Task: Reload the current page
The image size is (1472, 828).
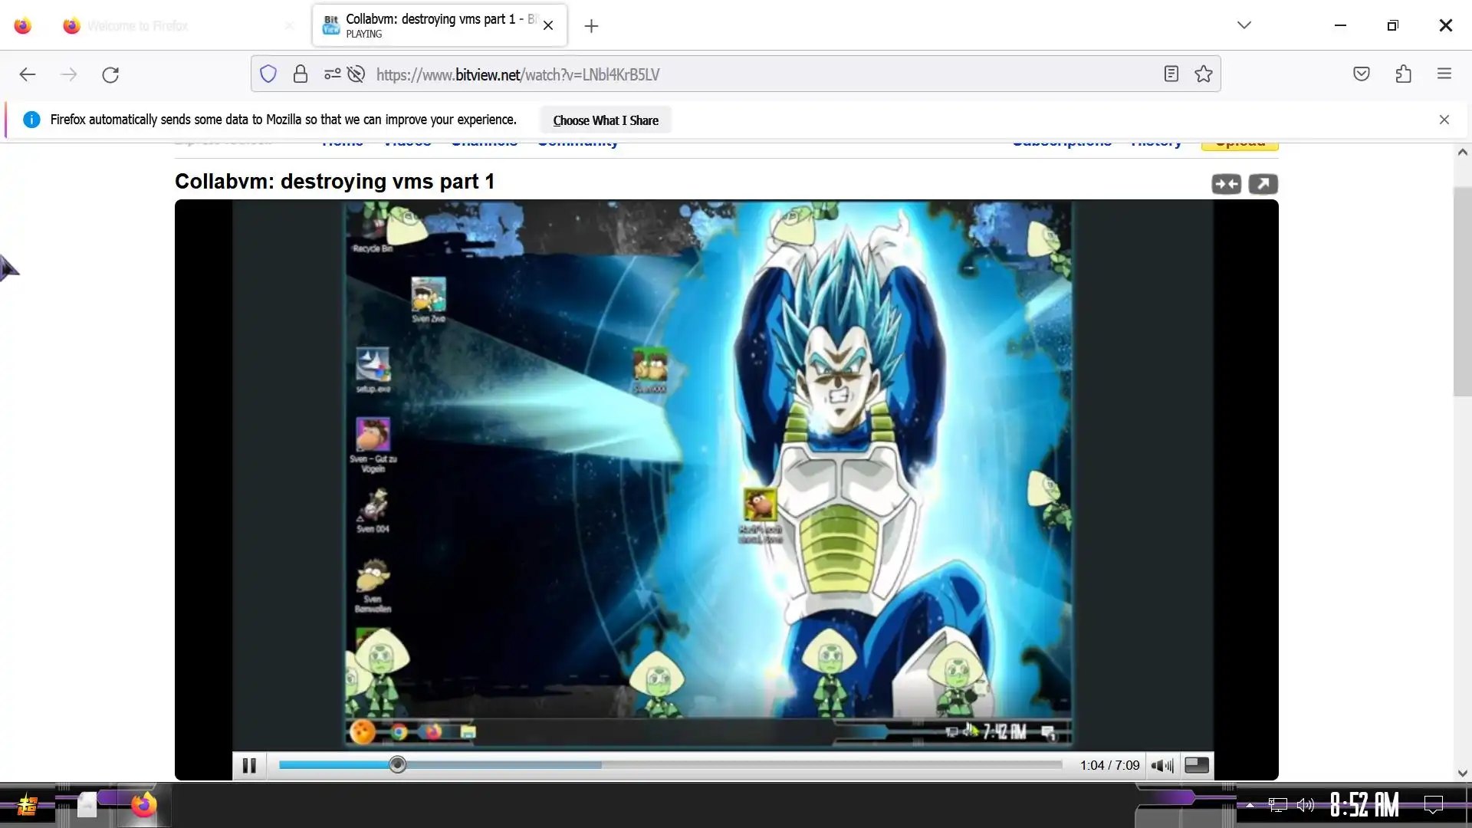Action: [110, 74]
